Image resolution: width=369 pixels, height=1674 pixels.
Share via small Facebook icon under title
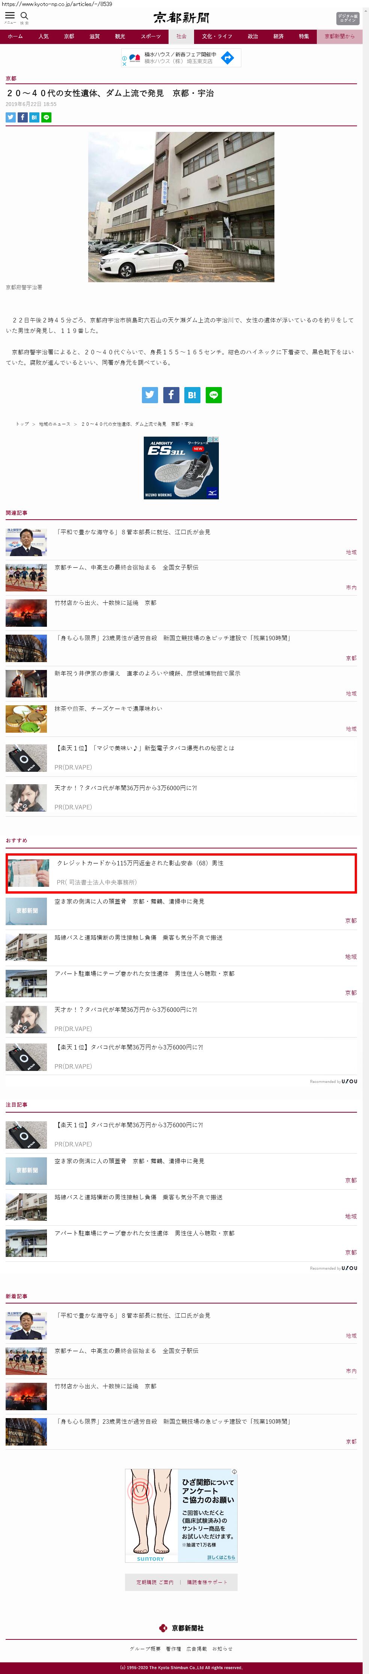(22, 118)
